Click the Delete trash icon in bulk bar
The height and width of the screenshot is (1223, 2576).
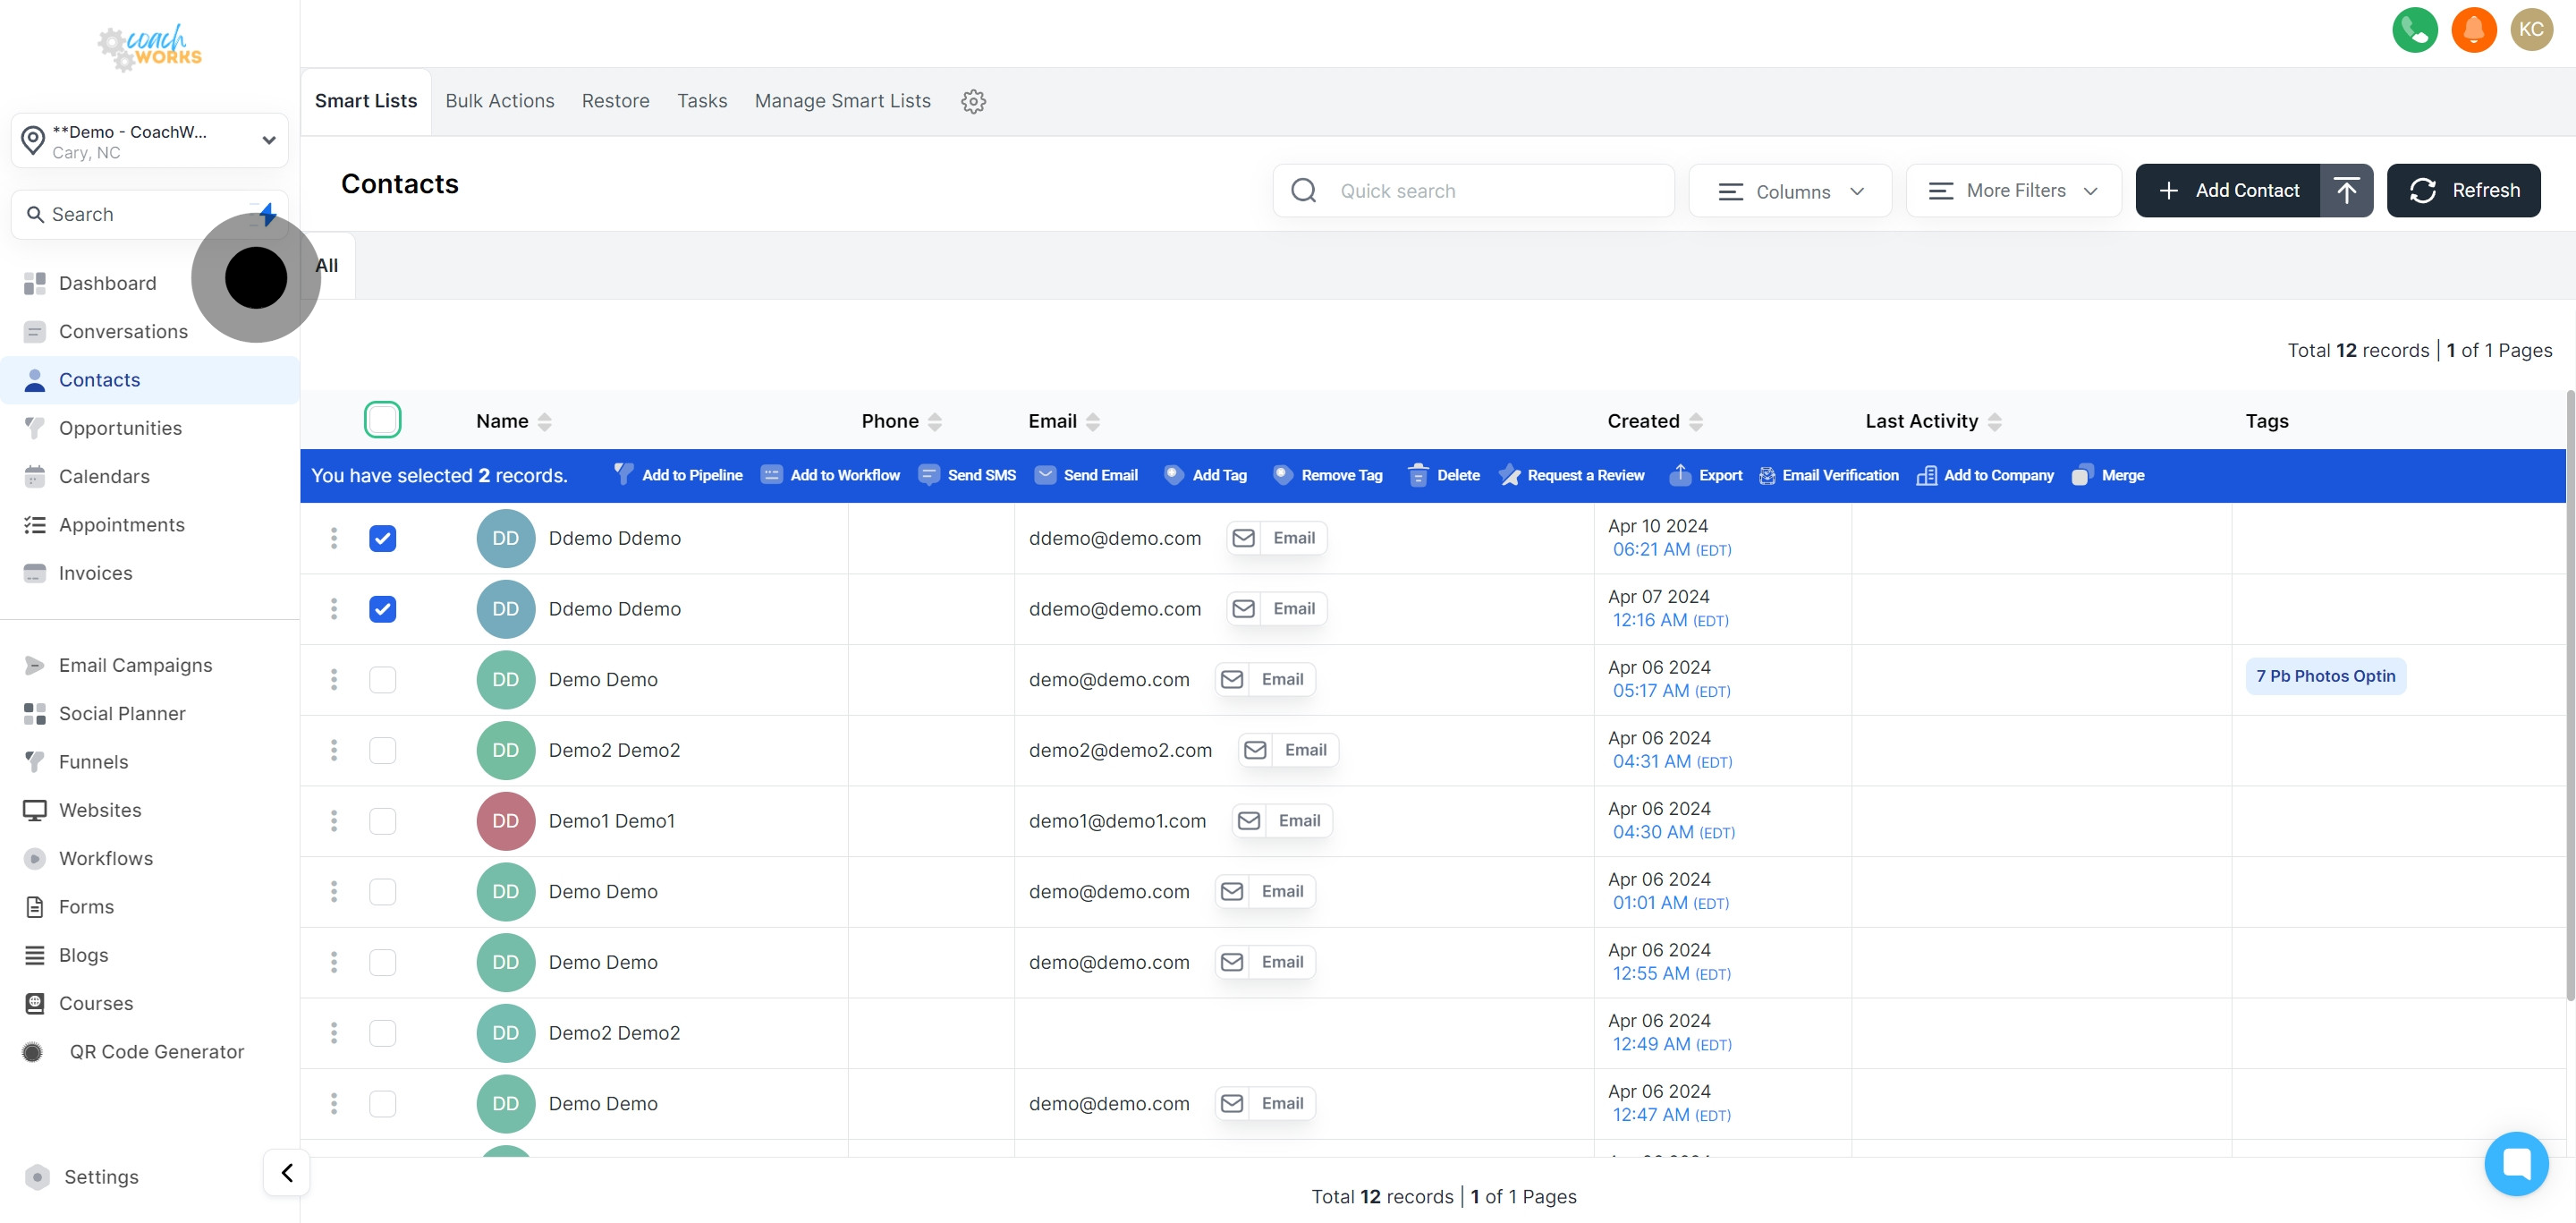1417,475
